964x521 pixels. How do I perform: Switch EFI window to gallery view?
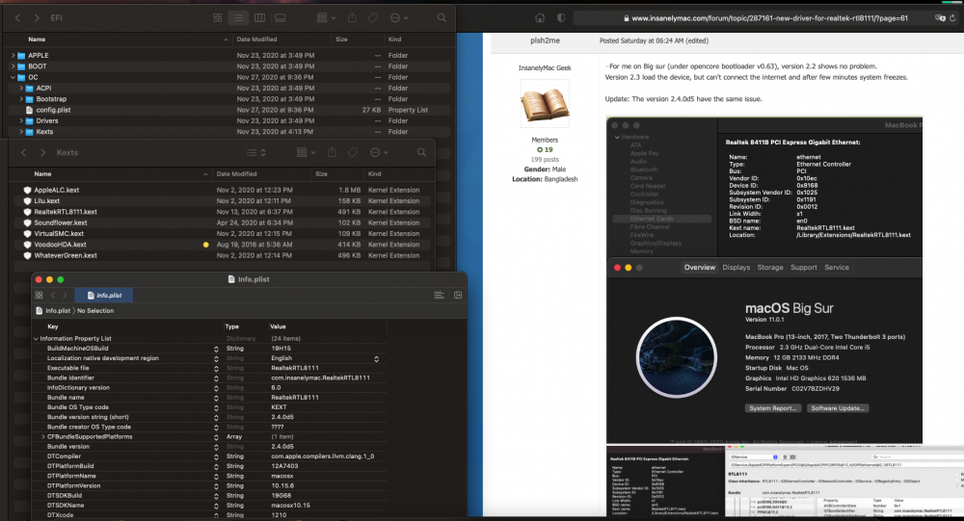click(x=281, y=18)
